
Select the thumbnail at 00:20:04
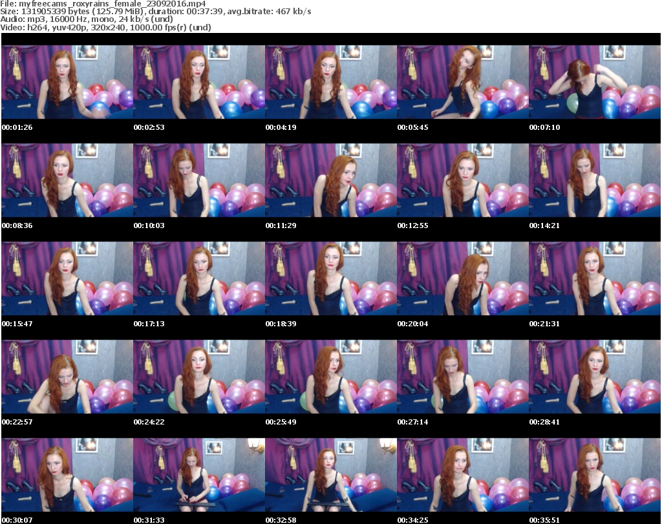(x=463, y=278)
